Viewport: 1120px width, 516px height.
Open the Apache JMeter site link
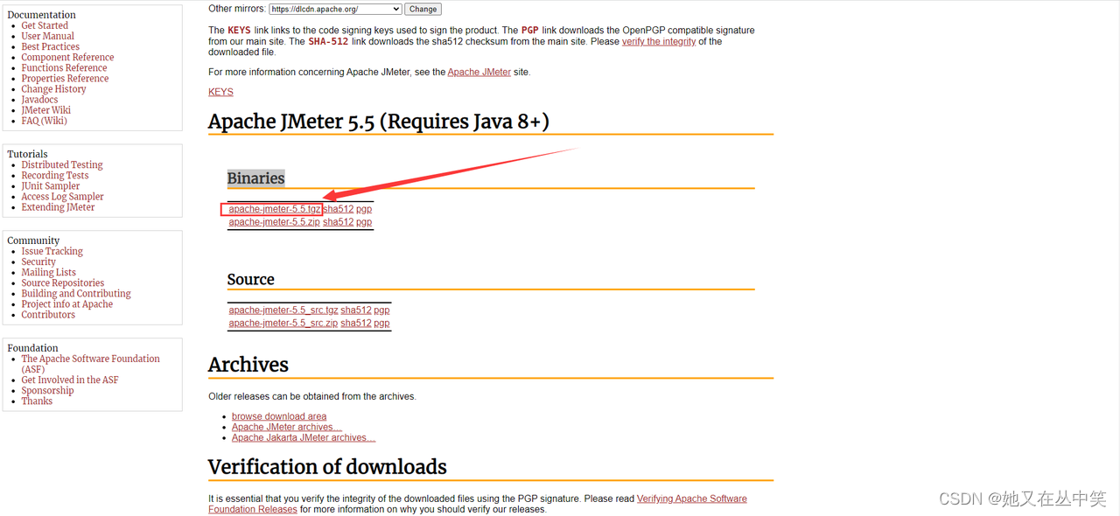479,72
